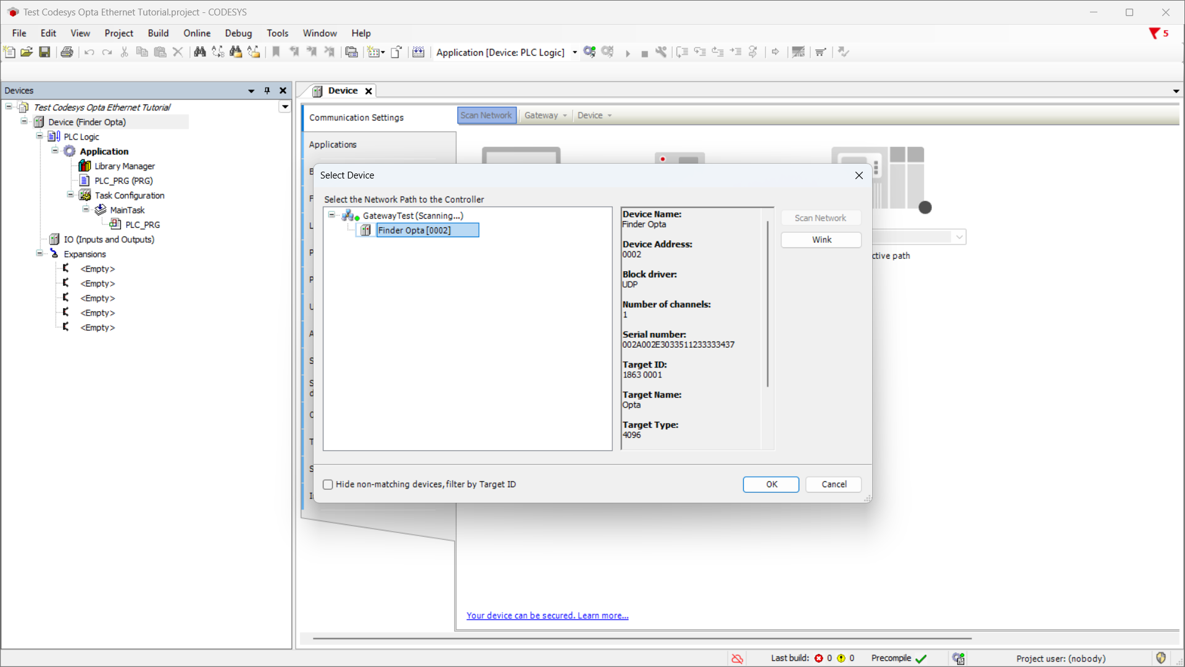Open the active Application selector dropdown
1185x667 pixels.
575,52
